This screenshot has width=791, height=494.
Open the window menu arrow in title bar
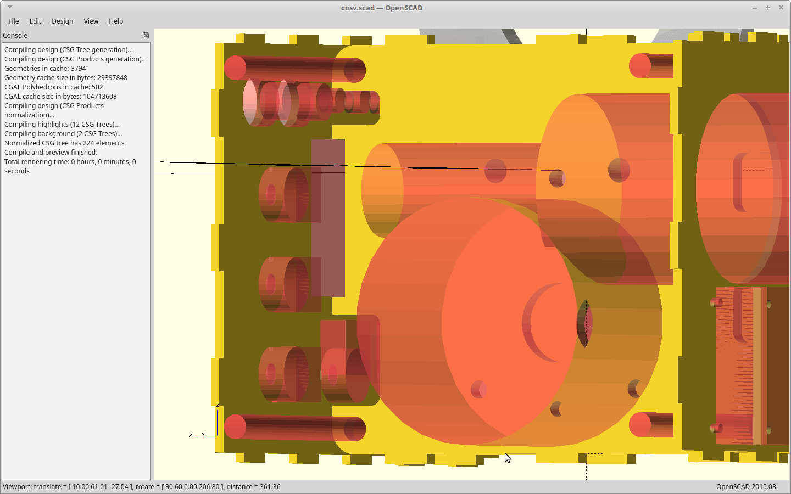[10, 7]
